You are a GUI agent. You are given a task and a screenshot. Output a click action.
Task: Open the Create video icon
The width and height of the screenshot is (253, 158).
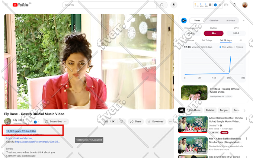[226, 5]
